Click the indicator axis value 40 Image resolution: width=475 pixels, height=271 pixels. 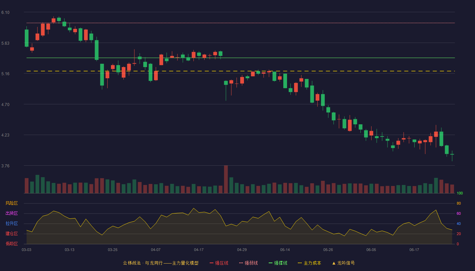459,224
